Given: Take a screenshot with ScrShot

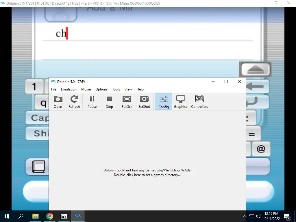Looking at the screenshot, I should [x=144, y=101].
